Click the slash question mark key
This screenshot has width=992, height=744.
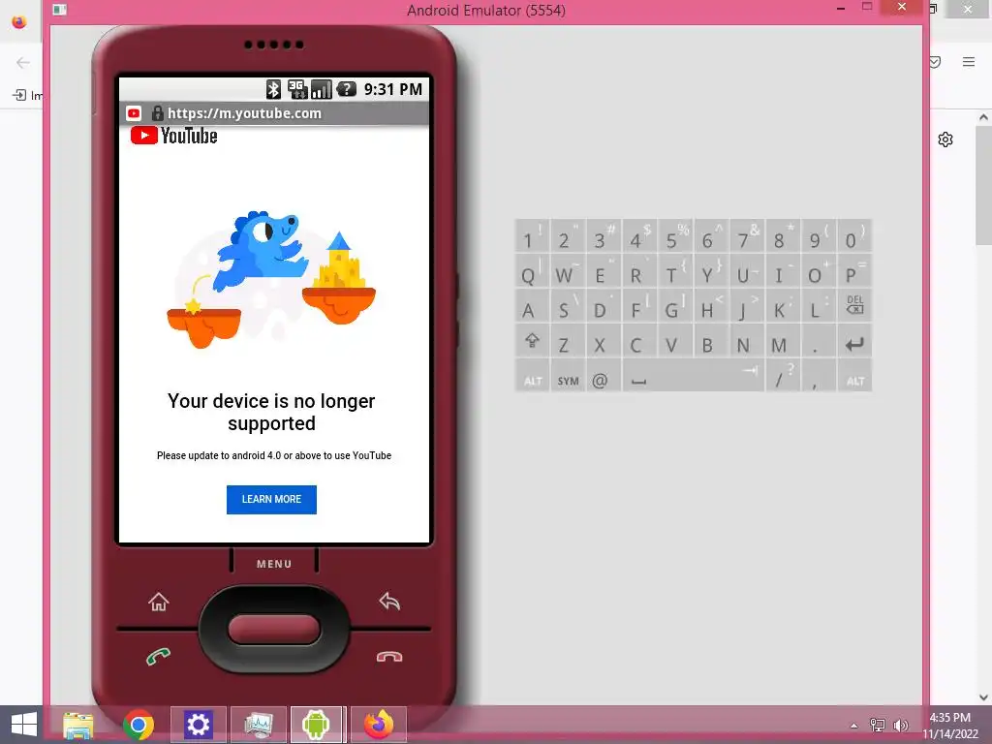pyautogui.click(x=783, y=377)
